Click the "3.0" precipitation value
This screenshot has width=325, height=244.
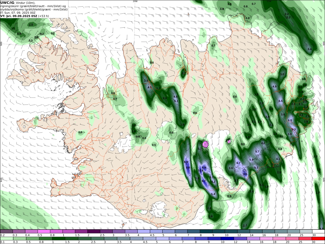[x=282, y=74]
